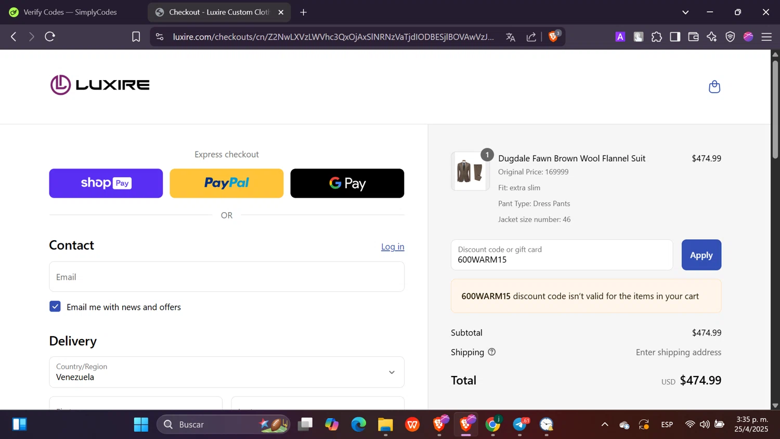
Task: Open the Country/Region dropdown
Action: [x=227, y=372]
